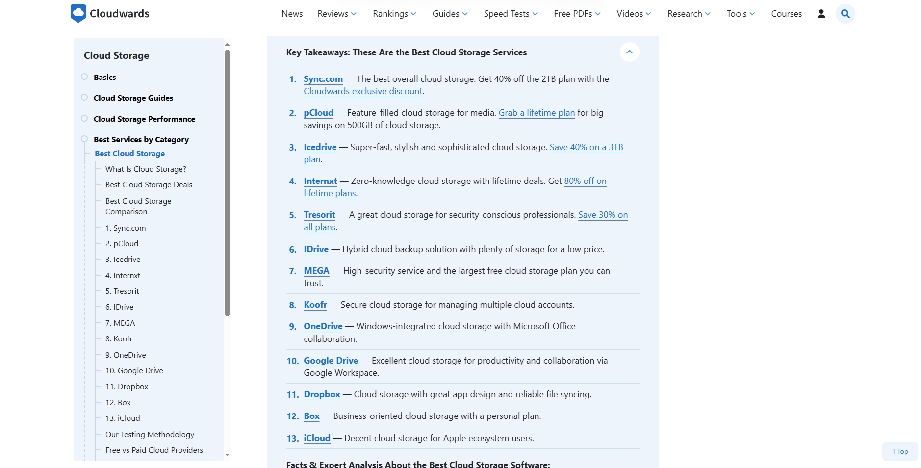Open the Box link in takeaways

click(x=311, y=416)
